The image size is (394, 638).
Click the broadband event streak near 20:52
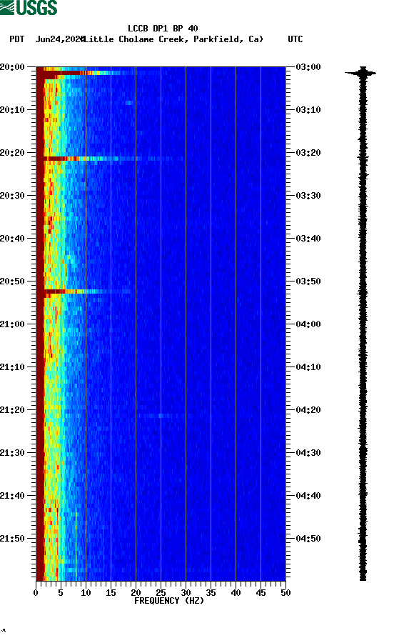pyautogui.click(x=87, y=291)
